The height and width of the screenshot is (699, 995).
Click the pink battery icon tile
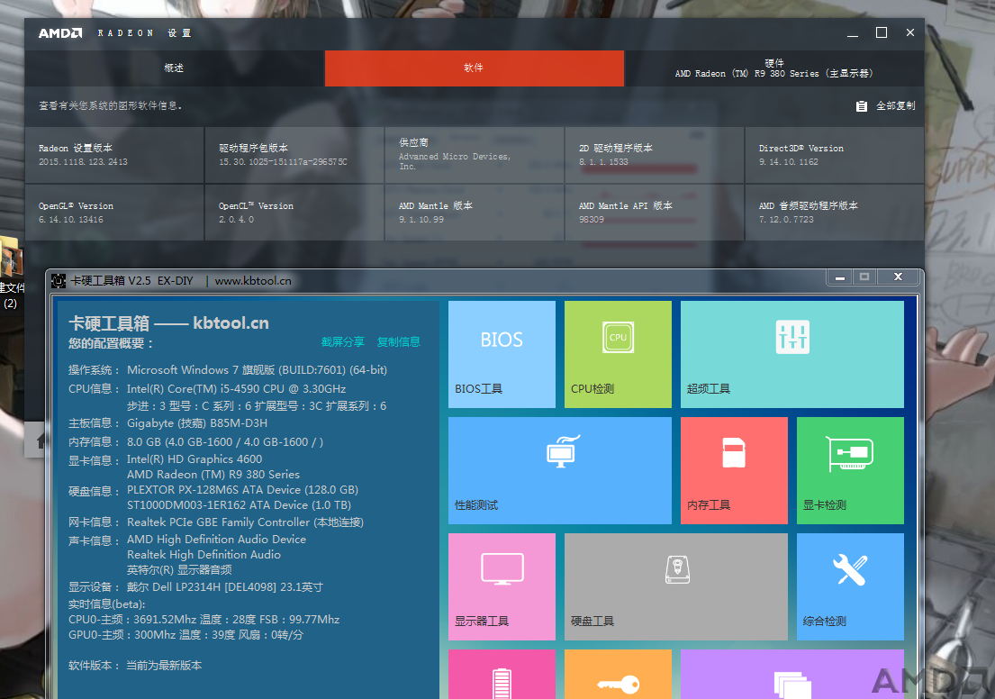(x=502, y=675)
